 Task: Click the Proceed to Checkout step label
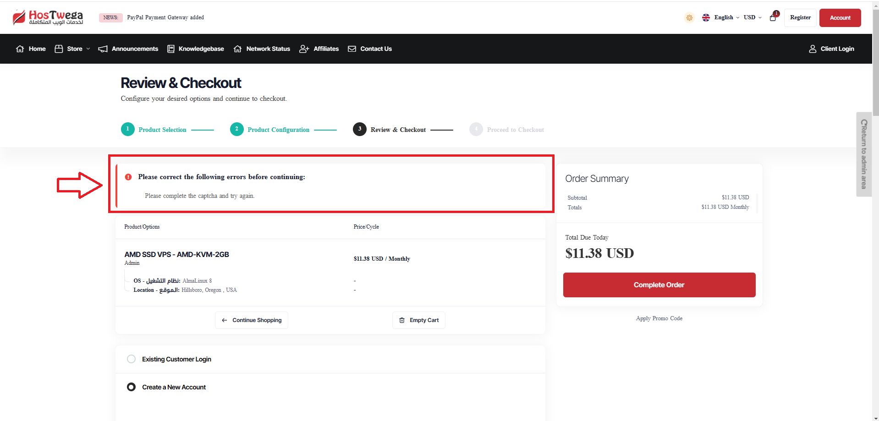[x=515, y=130]
